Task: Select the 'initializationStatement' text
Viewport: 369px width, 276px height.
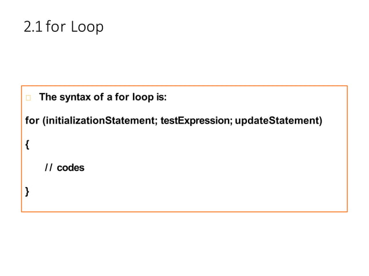Action: point(100,121)
